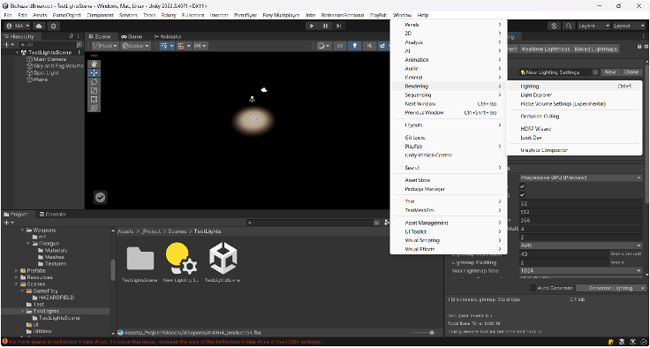Viewport: 650px width, 348px height.
Task: Click the New lighting settings button
Action: coord(609,72)
